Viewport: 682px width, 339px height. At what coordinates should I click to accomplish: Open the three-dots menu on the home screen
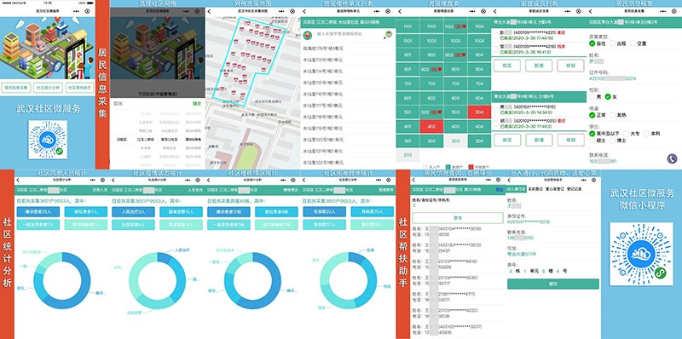click(77, 11)
